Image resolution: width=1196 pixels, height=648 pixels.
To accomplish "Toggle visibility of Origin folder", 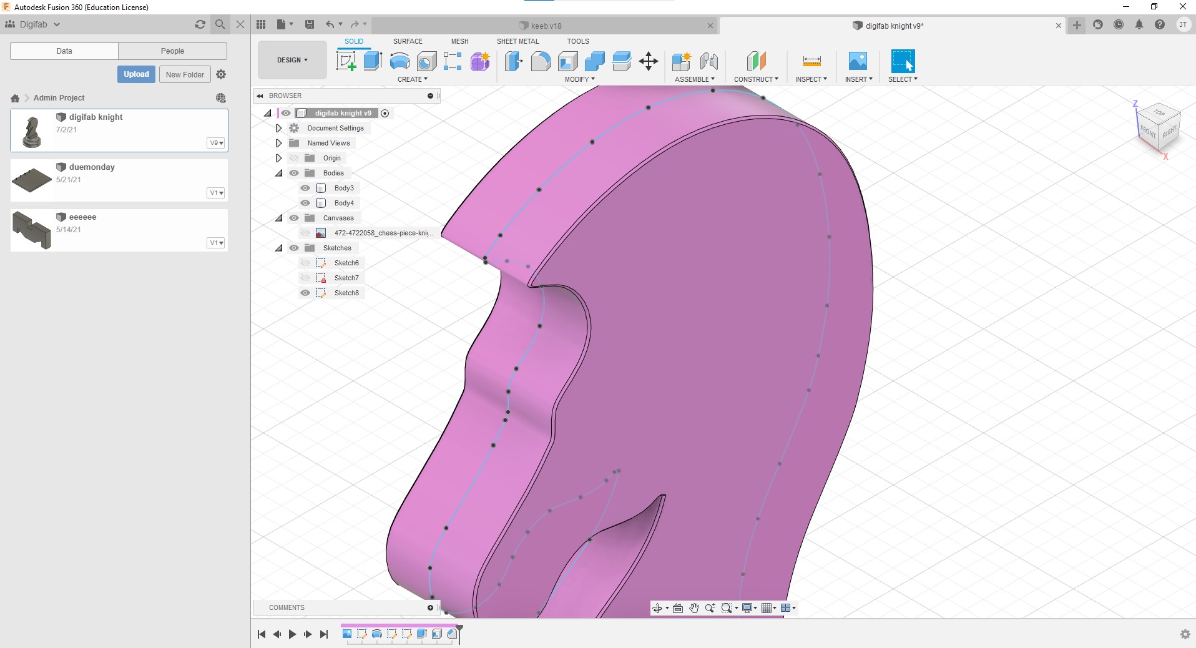I will click(x=294, y=158).
